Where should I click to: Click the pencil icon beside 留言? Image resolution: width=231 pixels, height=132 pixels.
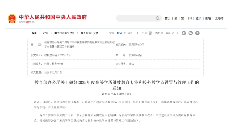[x=173, y=33]
